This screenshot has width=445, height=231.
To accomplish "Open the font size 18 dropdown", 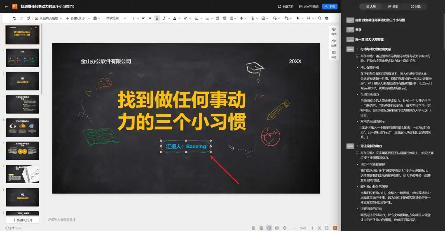I will (x=135, y=18).
